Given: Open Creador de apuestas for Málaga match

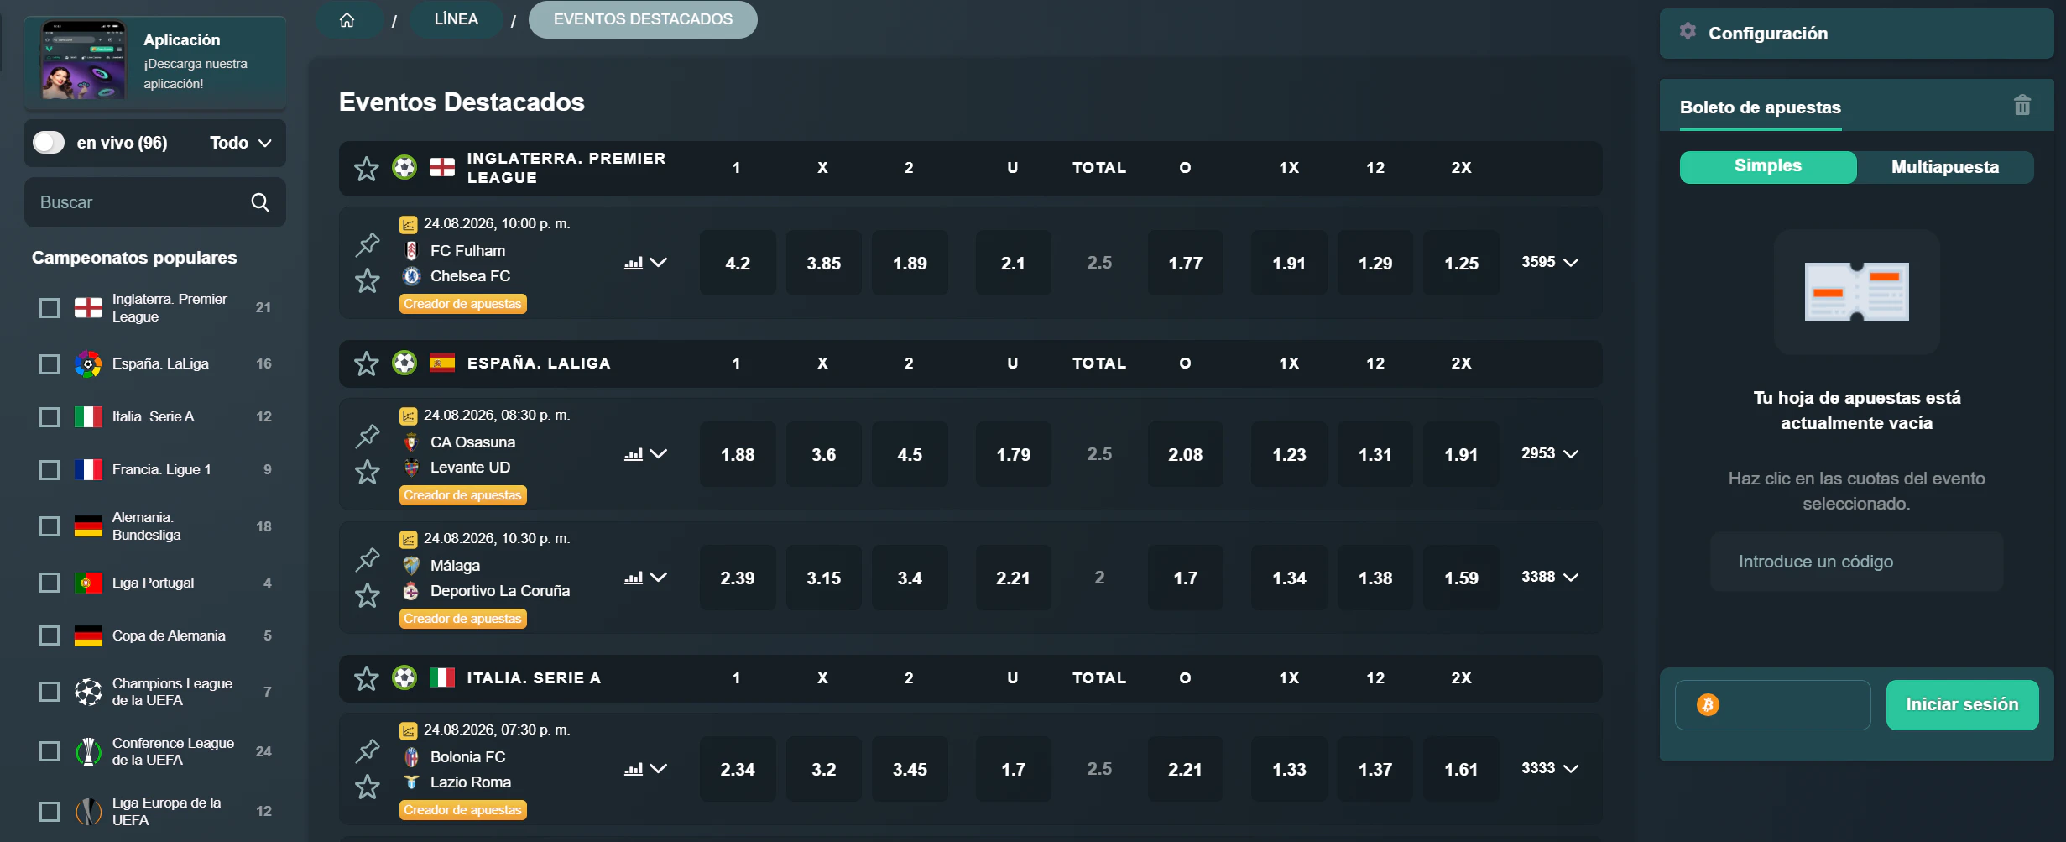Looking at the screenshot, I should 462,619.
